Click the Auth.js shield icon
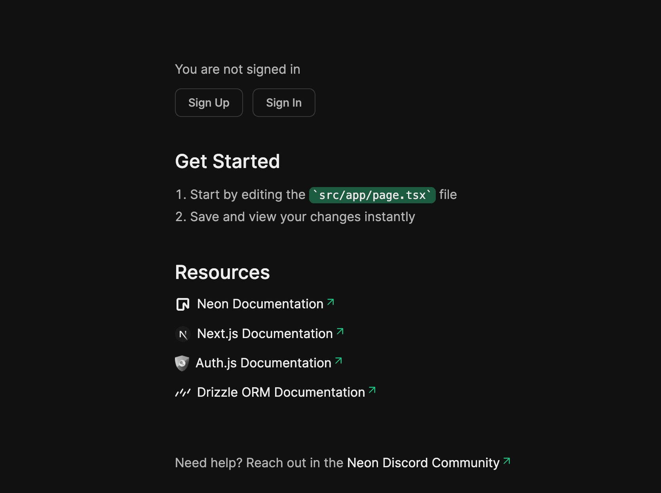Viewport: 661px width, 493px height. [182, 363]
